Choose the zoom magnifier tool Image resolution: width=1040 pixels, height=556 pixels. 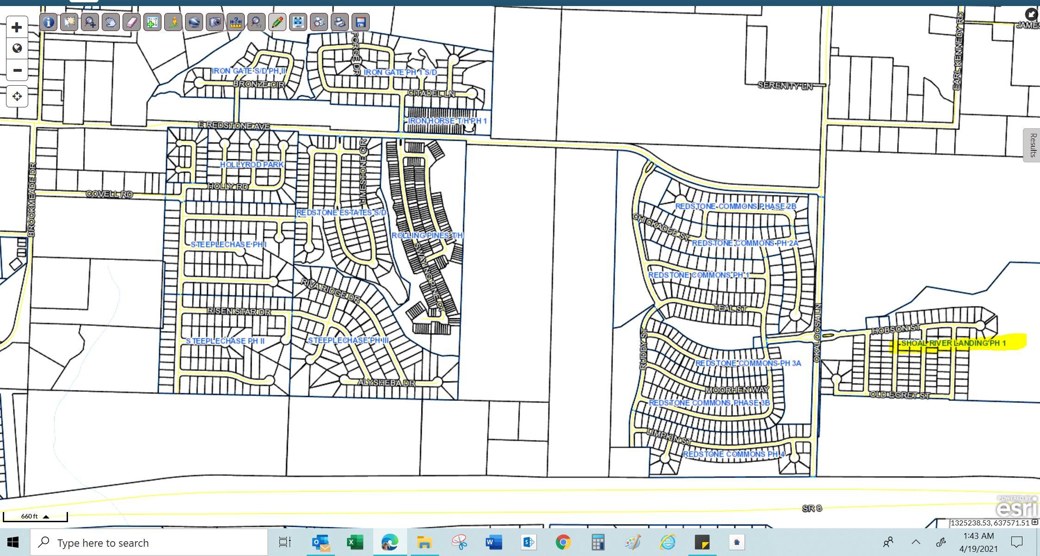click(x=90, y=22)
